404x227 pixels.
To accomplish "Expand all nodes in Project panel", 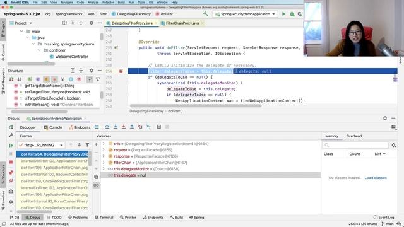I will 73,23.
